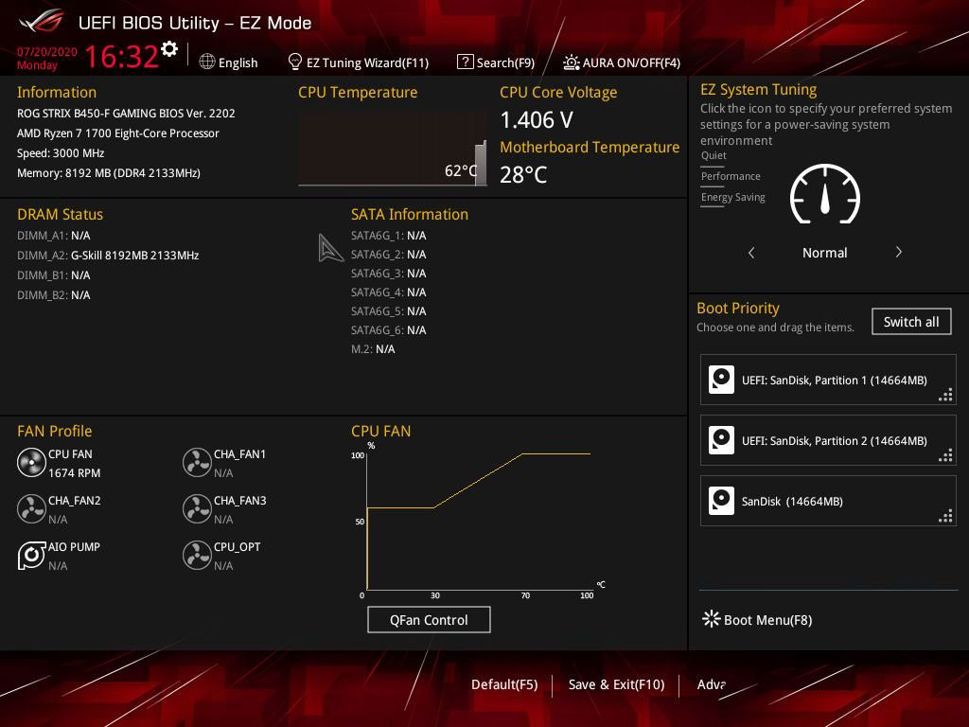Click the AIO PUMP icon

tap(31, 555)
